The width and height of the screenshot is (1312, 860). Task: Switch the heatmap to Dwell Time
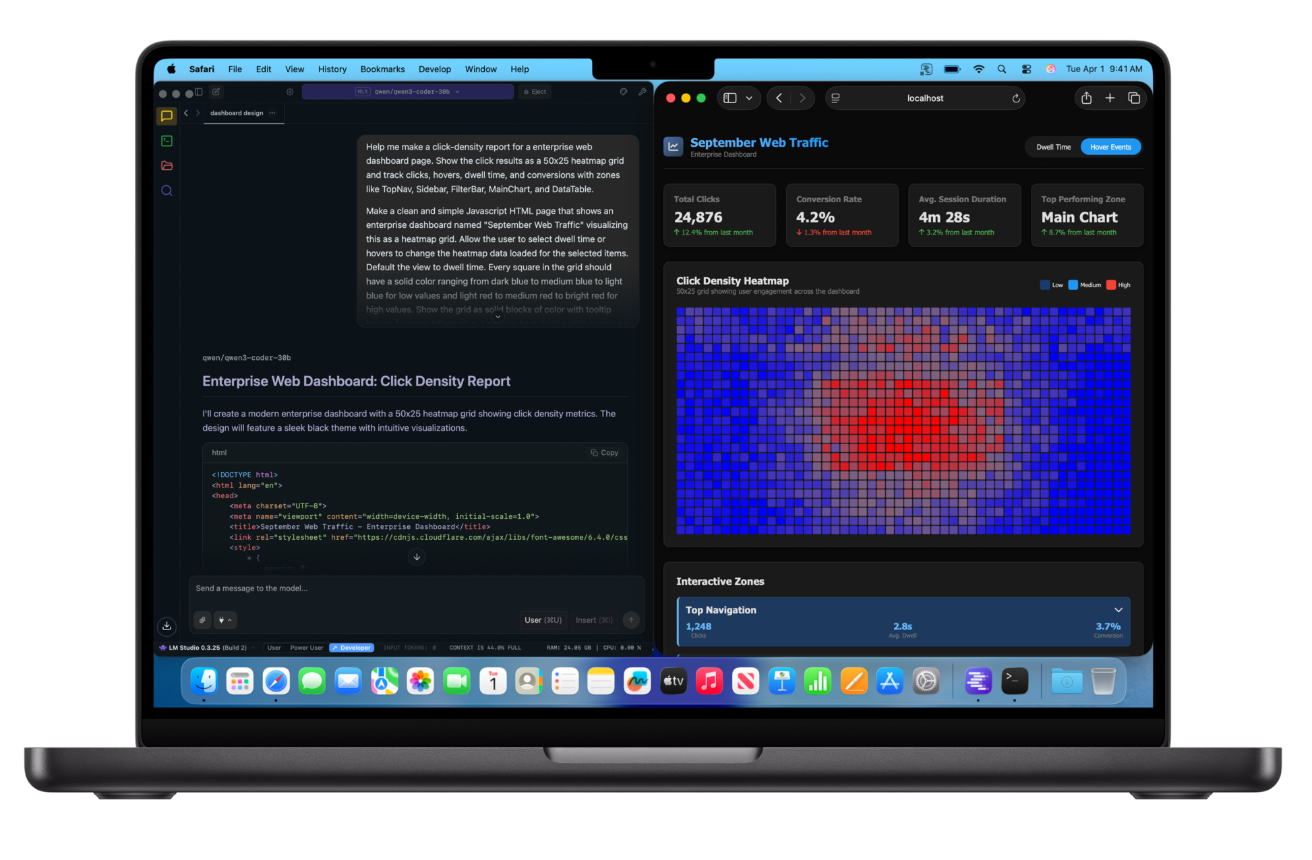(1053, 147)
